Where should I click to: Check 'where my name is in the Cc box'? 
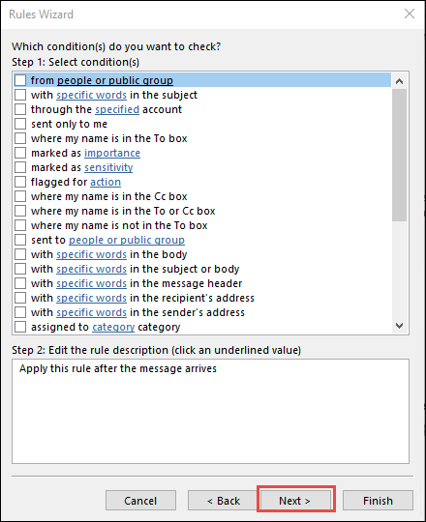point(20,196)
